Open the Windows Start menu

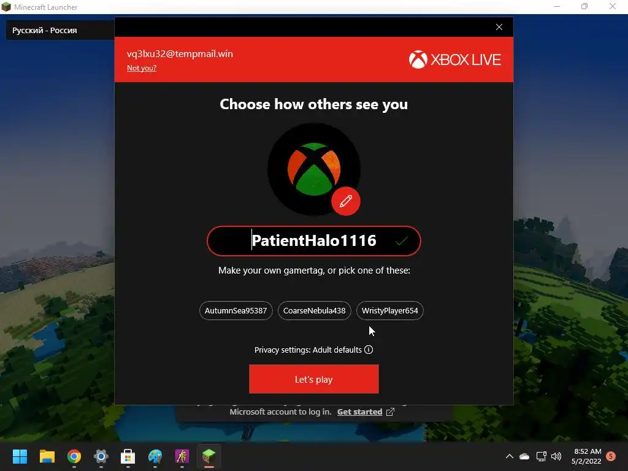[x=20, y=456]
